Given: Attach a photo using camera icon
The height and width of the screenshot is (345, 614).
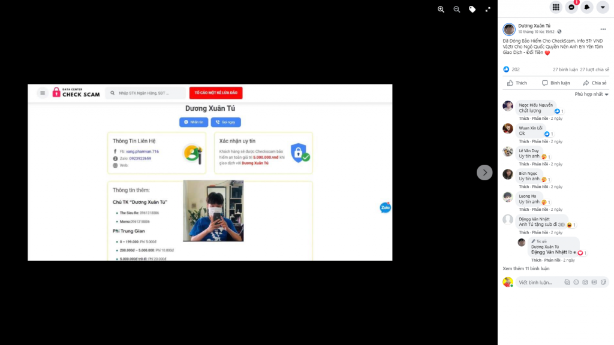Looking at the screenshot, I should pyautogui.click(x=585, y=282).
